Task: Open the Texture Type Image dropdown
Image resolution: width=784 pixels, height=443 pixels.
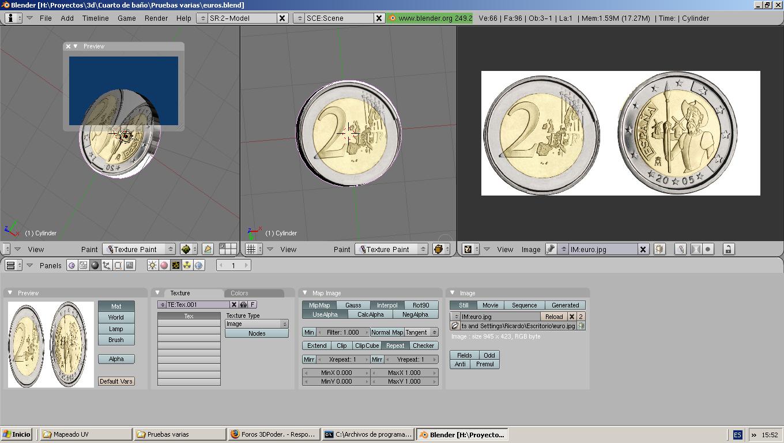Action: click(x=257, y=324)
